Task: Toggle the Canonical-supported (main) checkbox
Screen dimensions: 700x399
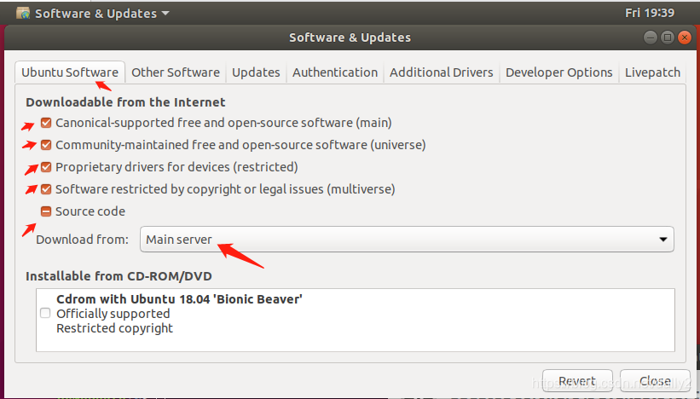Action: (x=46, y=123)
